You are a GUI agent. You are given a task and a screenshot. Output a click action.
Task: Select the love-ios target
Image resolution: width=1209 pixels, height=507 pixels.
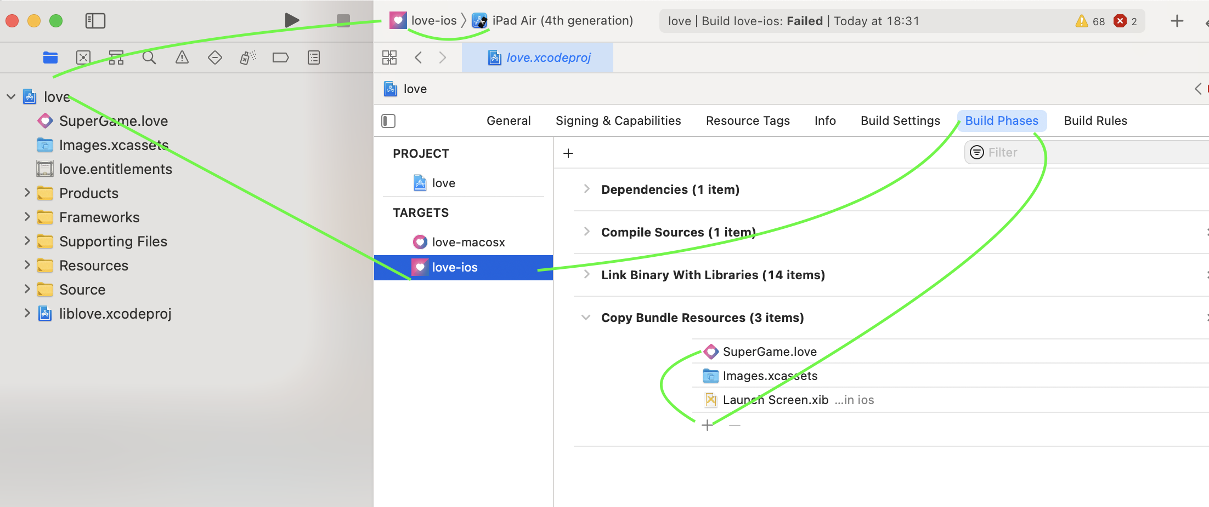click(464, 267)
